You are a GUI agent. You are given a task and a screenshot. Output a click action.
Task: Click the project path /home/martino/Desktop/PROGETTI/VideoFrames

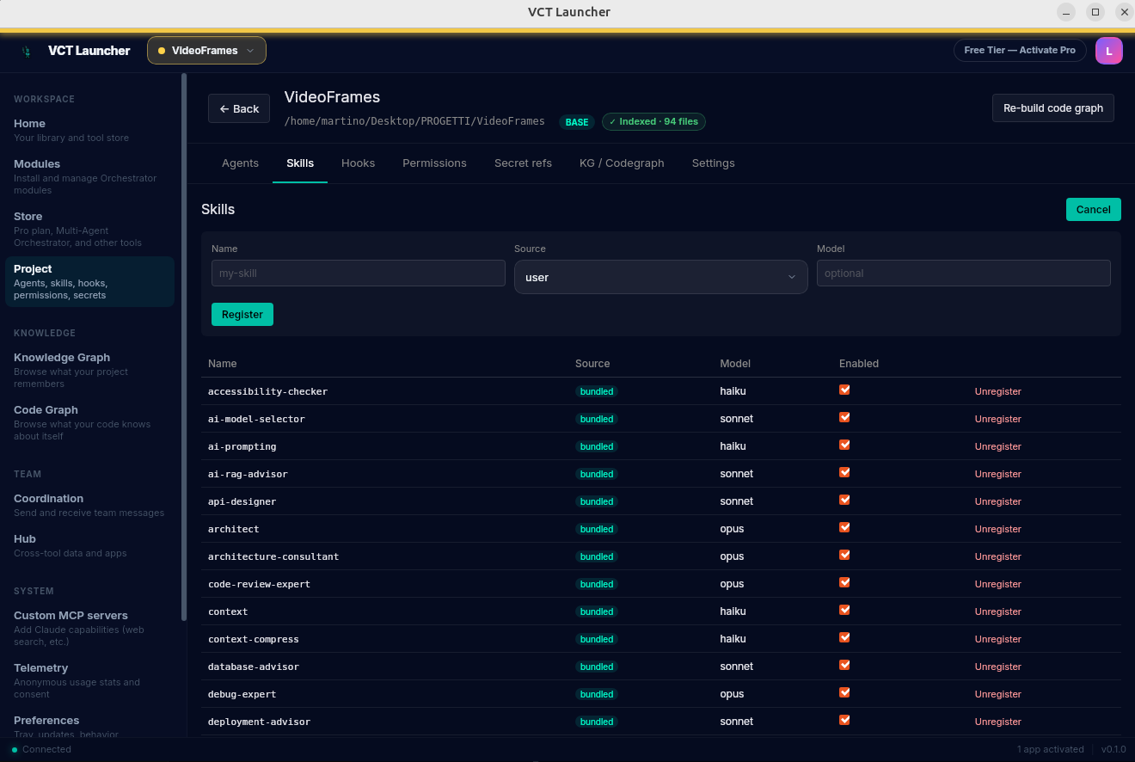click(414, 121)
